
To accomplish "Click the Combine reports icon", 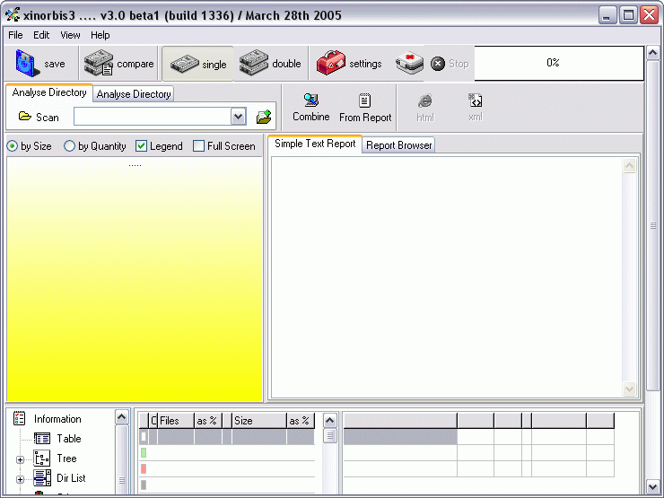I will (311, 100).
